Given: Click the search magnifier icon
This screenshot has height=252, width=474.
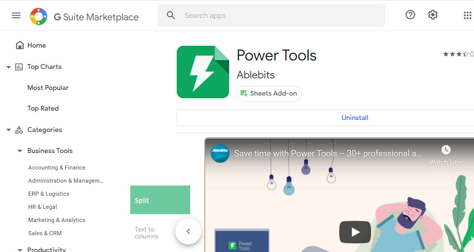Looking at the screenshot, I should point(171,15).
